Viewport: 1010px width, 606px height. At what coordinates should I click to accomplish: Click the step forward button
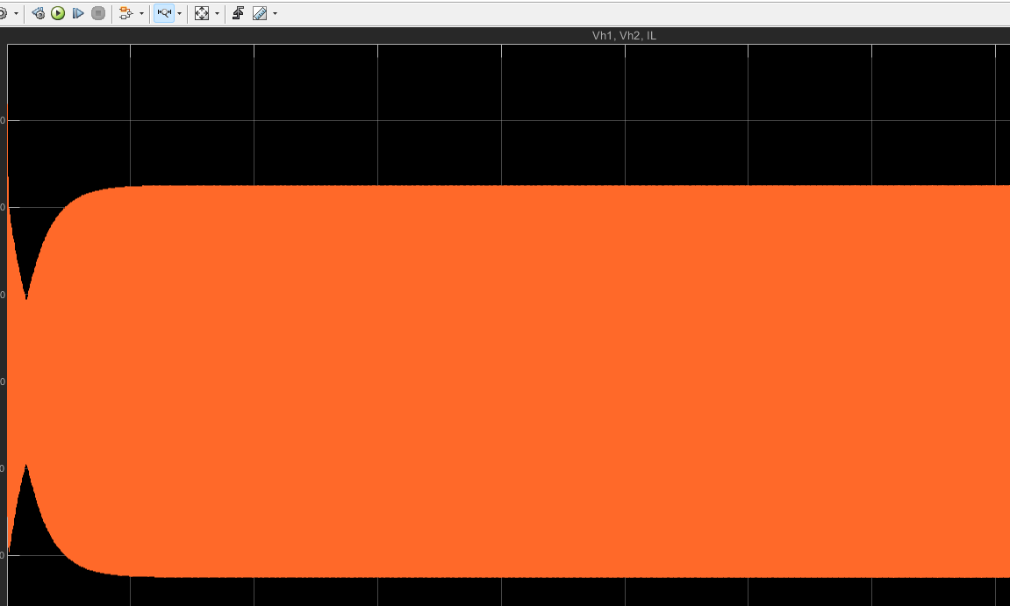pos(78,13)
